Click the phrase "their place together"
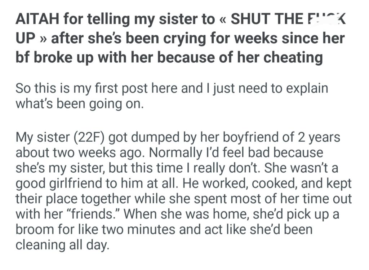The image size is (369, 270). click(x=72, y=199)
